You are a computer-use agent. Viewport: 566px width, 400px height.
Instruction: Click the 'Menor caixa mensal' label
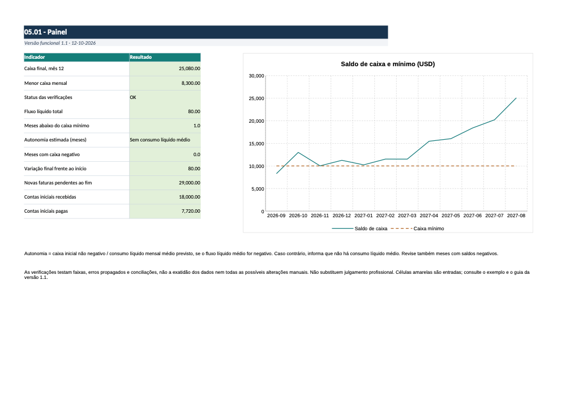coord(45,83)
